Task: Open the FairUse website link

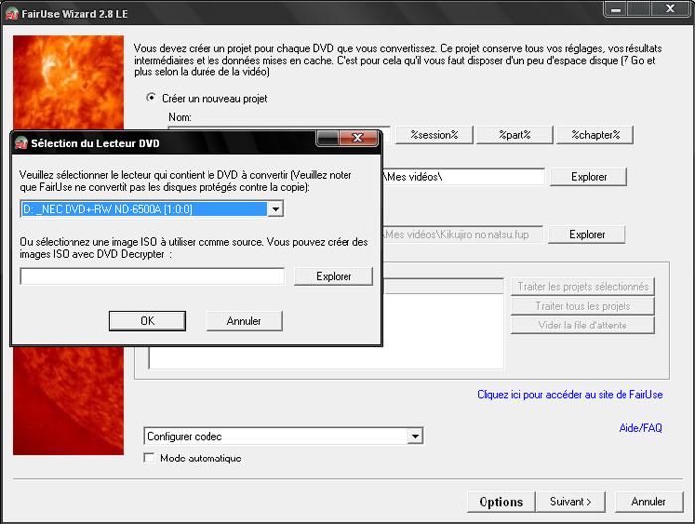Action: click(x=570, y=395)
